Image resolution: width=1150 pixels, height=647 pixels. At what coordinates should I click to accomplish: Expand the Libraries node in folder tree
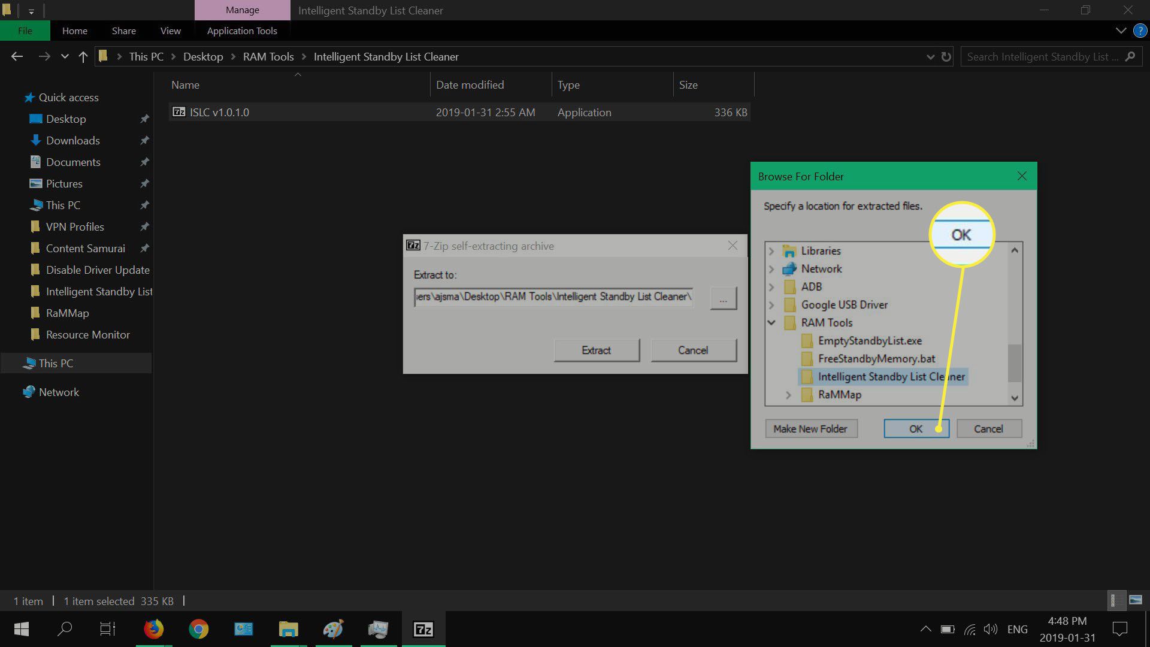point(771,251)
